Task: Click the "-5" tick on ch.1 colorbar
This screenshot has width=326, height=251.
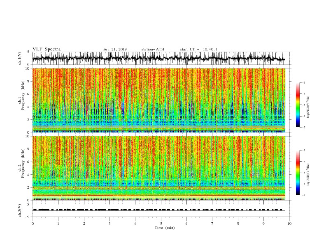Action: [303, 105]
